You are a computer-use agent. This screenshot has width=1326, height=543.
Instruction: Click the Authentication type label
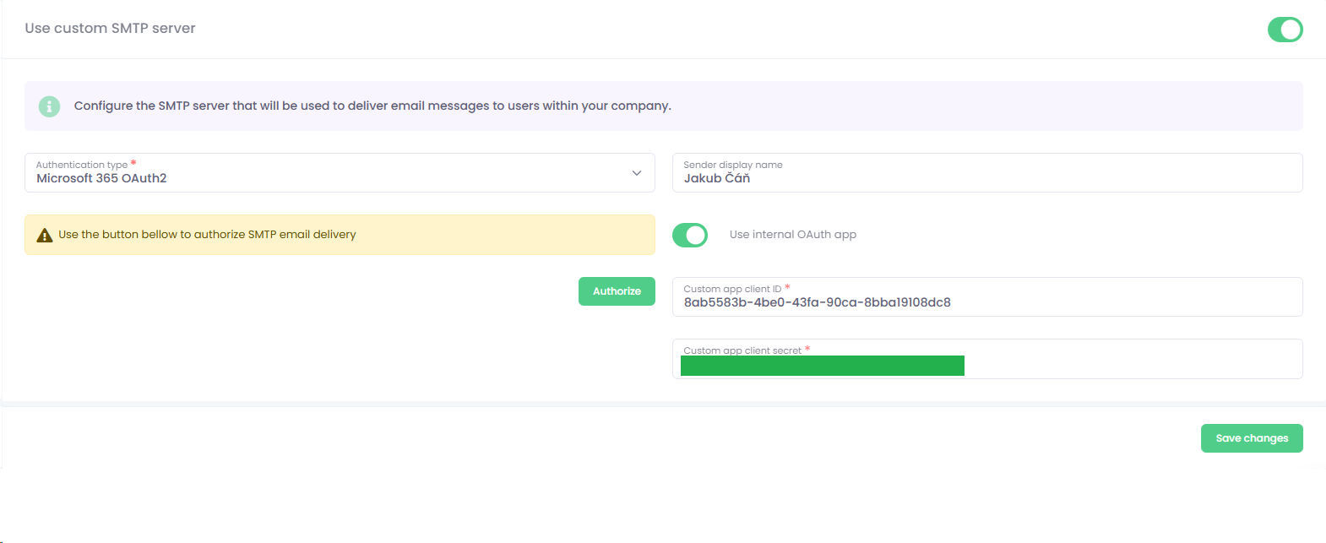82,165
